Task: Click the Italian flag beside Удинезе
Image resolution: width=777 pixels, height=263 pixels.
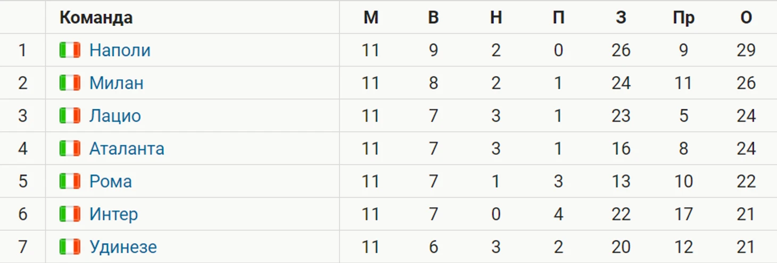Action: click(70, 247)
